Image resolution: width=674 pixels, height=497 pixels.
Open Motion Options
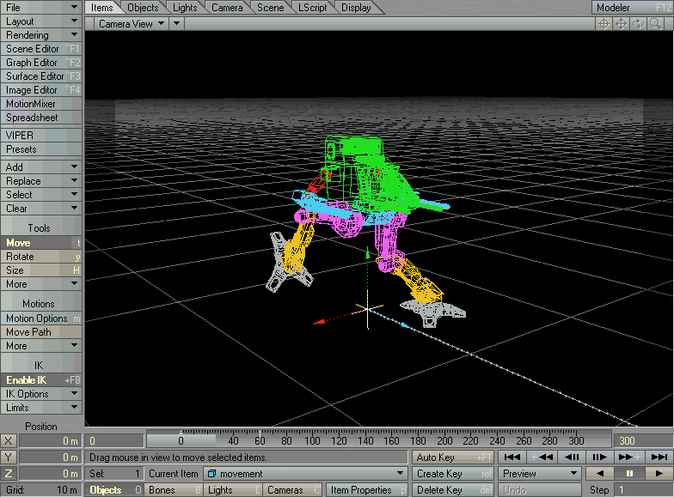click(x=41, y=318)
